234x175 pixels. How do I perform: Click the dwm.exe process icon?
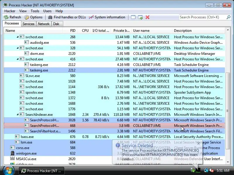[27, 53]
